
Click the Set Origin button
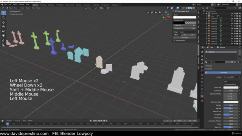point(185,37)
